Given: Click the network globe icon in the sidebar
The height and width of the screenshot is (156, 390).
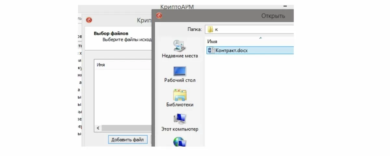Looking at the screenshot, I should tap(180, 141).
